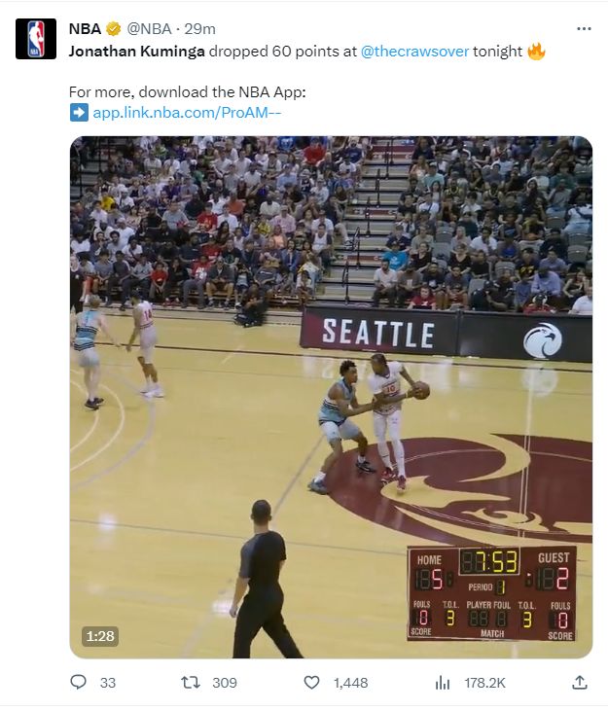Click the 178.2K views count
This screenshot has height=710, width=608.
tap(484, 683)
